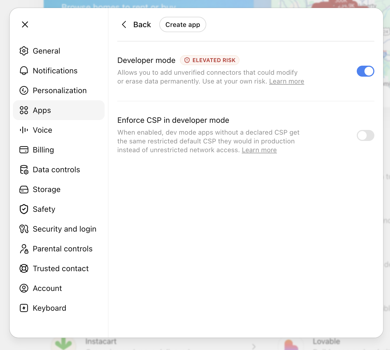Click the Security and login key icon
Viewport: 390px width, 350px height.
pyautogui.click(x=24, y=229)
